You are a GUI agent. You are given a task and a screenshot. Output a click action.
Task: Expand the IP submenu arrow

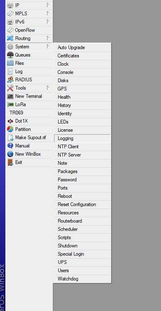click(x=48, y=5)
